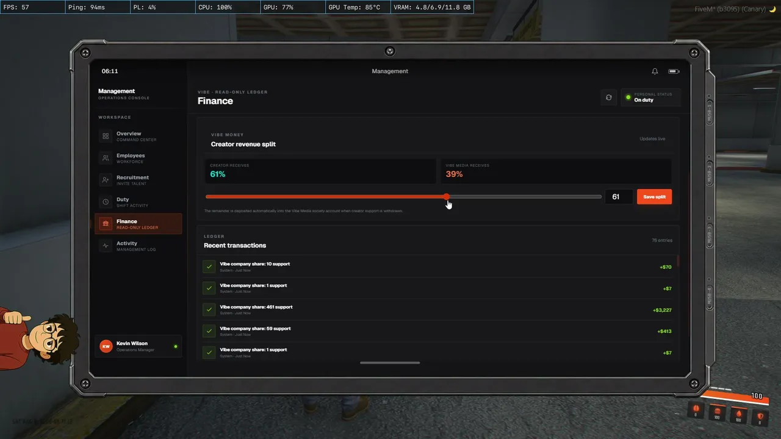Image resolution: width=781 pixels, height=439 pixels.
Task: Click the refresh icon beside personal status
Action: (608, 98)
